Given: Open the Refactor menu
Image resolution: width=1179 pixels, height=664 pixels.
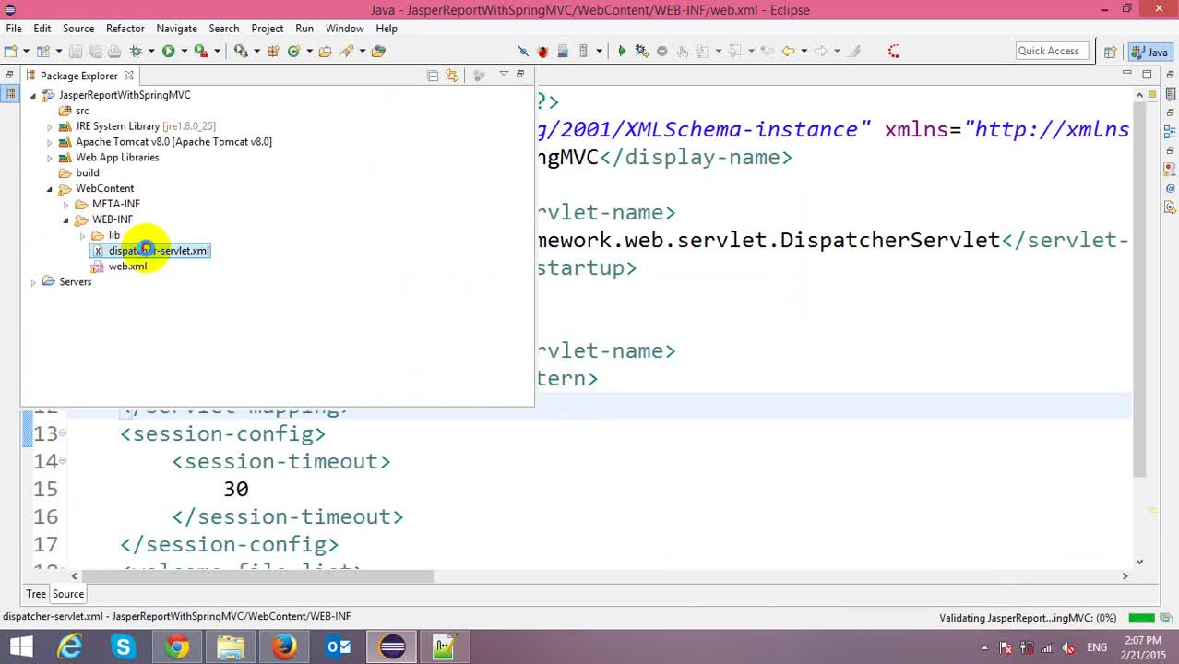Looking at the screenshot, I should tap(125, 29).
